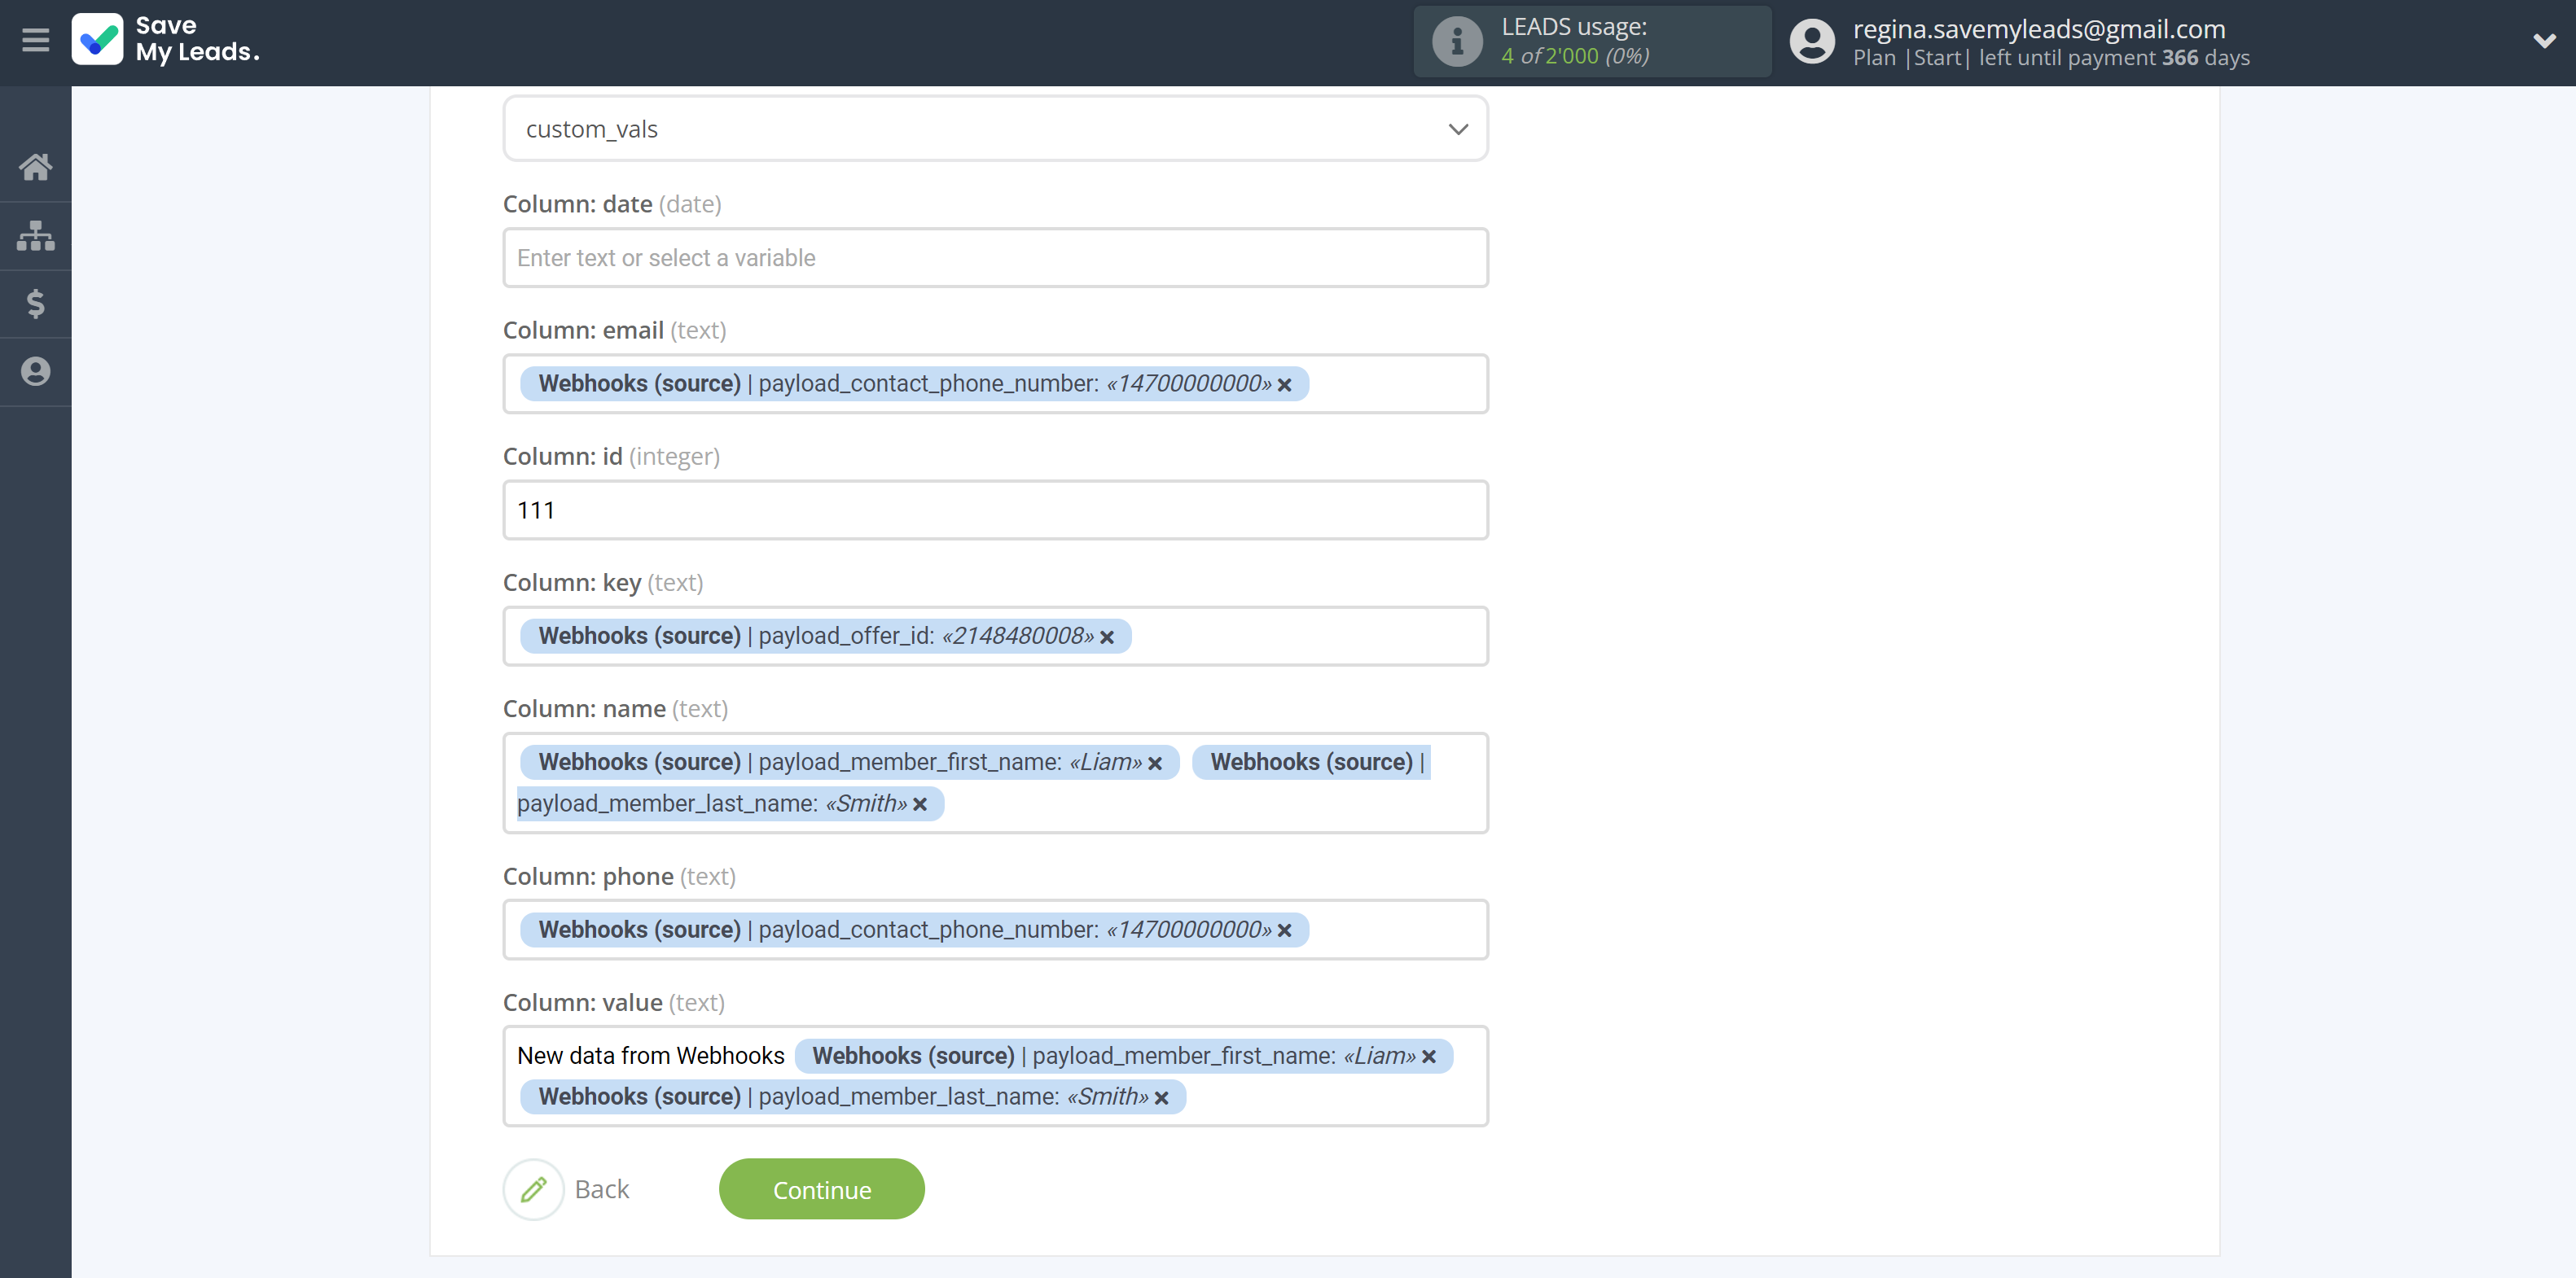Click the last_name Smith chip in value column
The image size is (2576, 1278).
(852, 1097)
